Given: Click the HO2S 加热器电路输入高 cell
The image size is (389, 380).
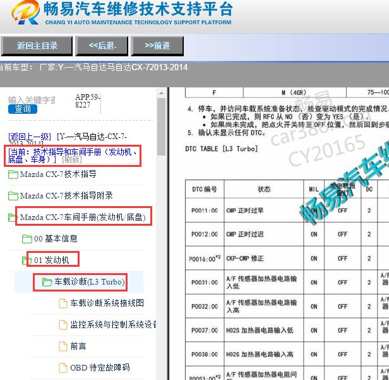Looking at the screenshot, I should point(264,355).
